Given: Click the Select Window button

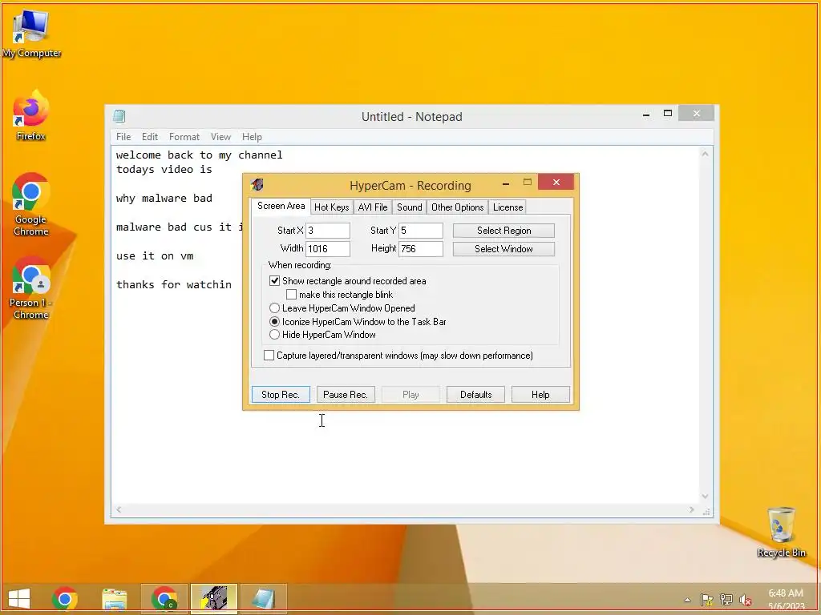Looking at the screenshot, I should click(x=504, y=249).
